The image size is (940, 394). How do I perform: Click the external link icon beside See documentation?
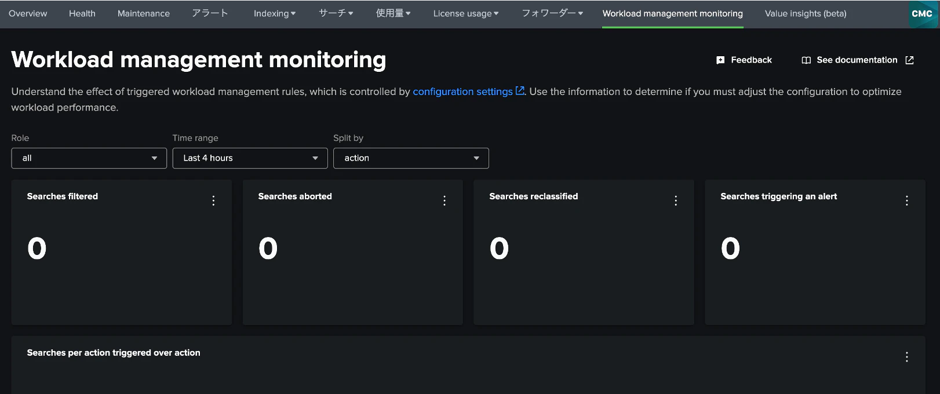(x=910, y=60)
